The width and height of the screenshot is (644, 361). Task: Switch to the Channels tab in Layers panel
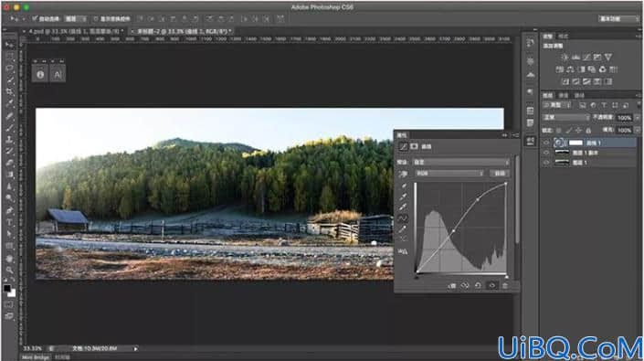[x=564, y=95]
